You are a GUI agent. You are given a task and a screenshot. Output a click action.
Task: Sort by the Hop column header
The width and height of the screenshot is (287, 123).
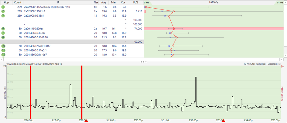coord(6,2)
